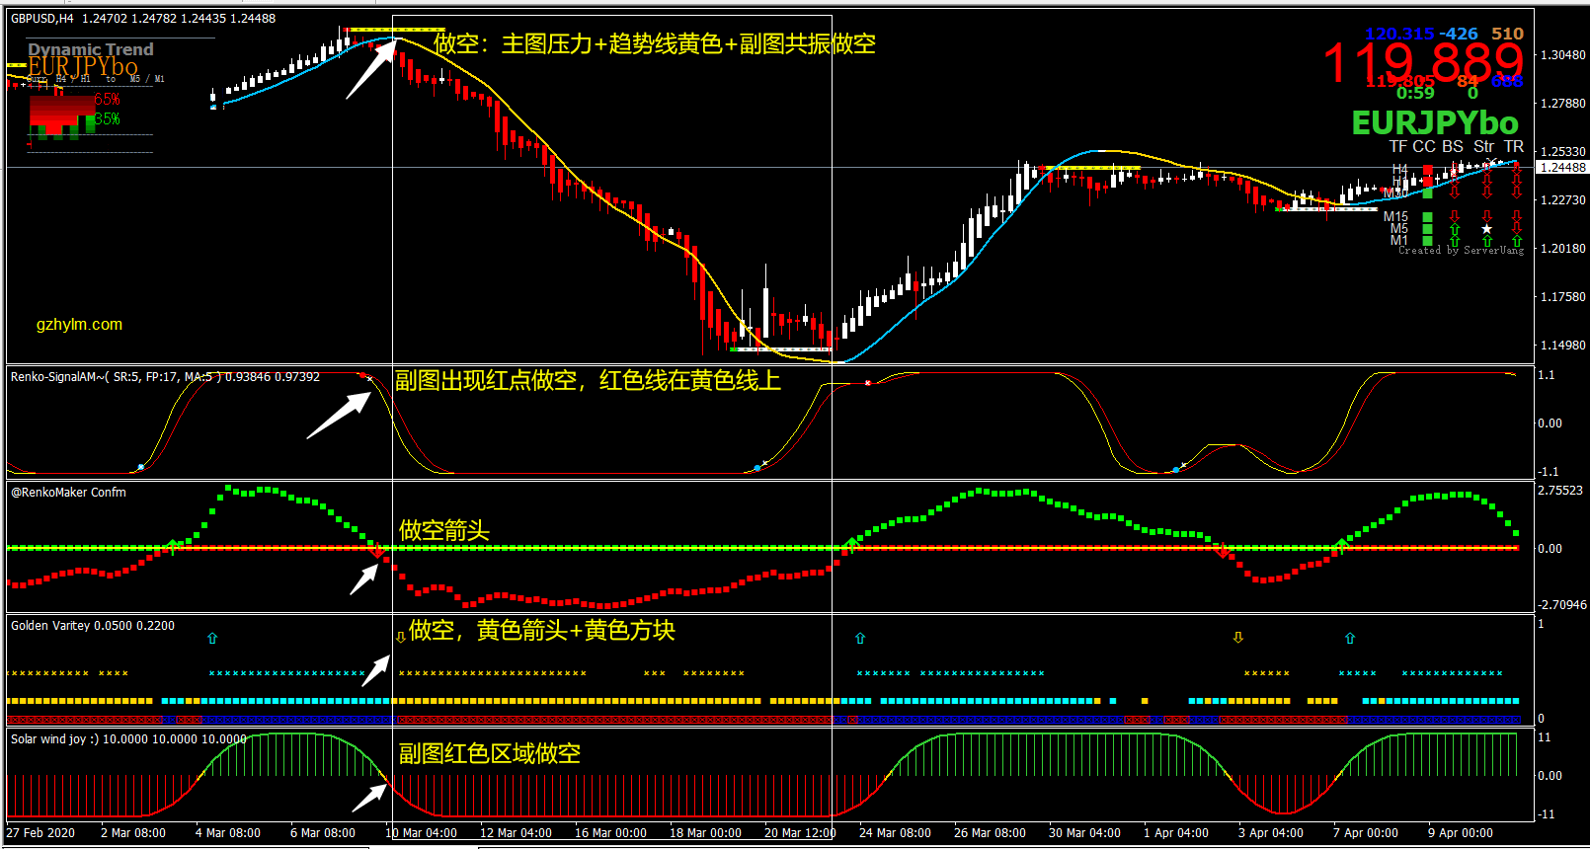Click the current price label 1.24488 on price axis
This screenshot has height=849, width=1590.
[1563, 168]
